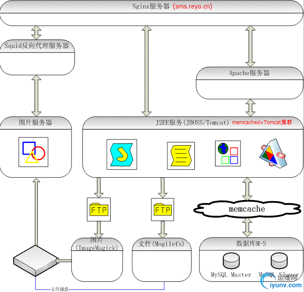This screenshot has height=292, width=304.
Task: Select the 图片(ImageMagick) box title
Action: pyautogui.click(x=96, y=244)
